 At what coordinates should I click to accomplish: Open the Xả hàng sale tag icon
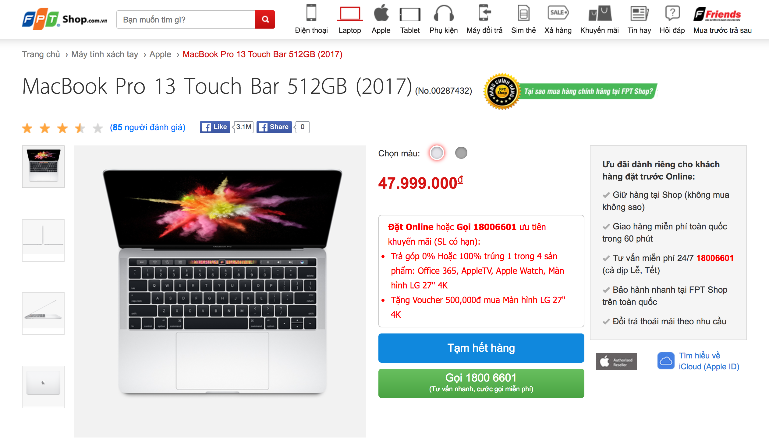(x=558, y=13)
